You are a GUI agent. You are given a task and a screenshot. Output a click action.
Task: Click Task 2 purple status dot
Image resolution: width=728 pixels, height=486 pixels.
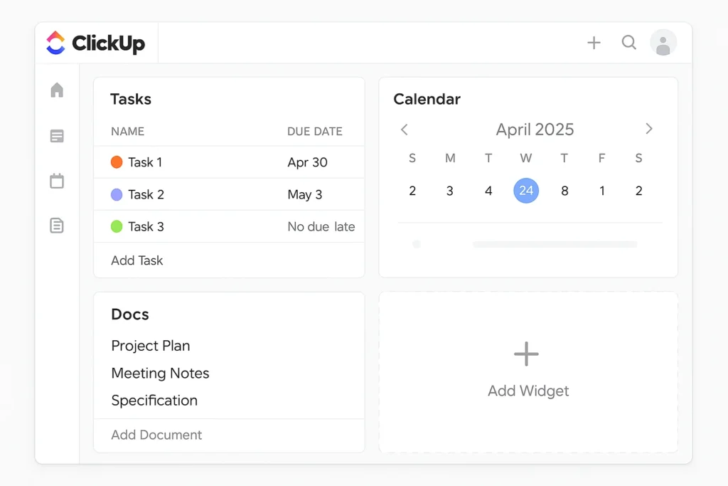(x=117, y=194)
